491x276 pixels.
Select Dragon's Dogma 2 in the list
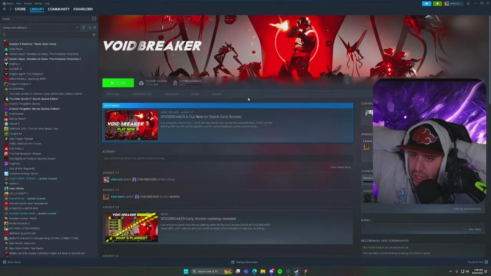[20, 84]
